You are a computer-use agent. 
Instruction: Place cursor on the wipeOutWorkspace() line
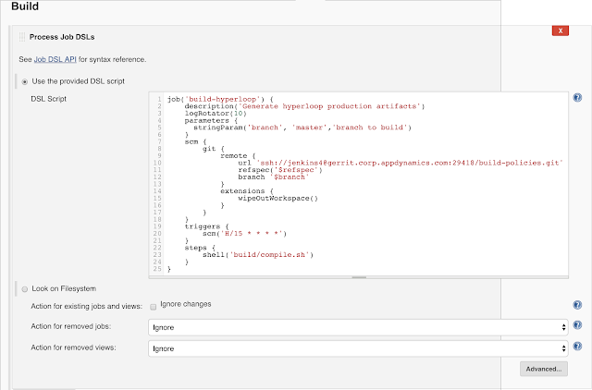[277, 198]
